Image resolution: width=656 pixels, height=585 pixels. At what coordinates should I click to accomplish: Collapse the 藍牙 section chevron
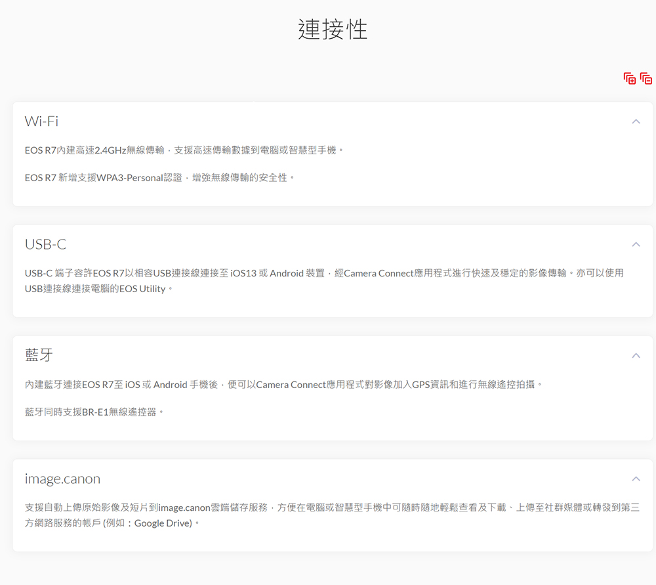point(636,355)
